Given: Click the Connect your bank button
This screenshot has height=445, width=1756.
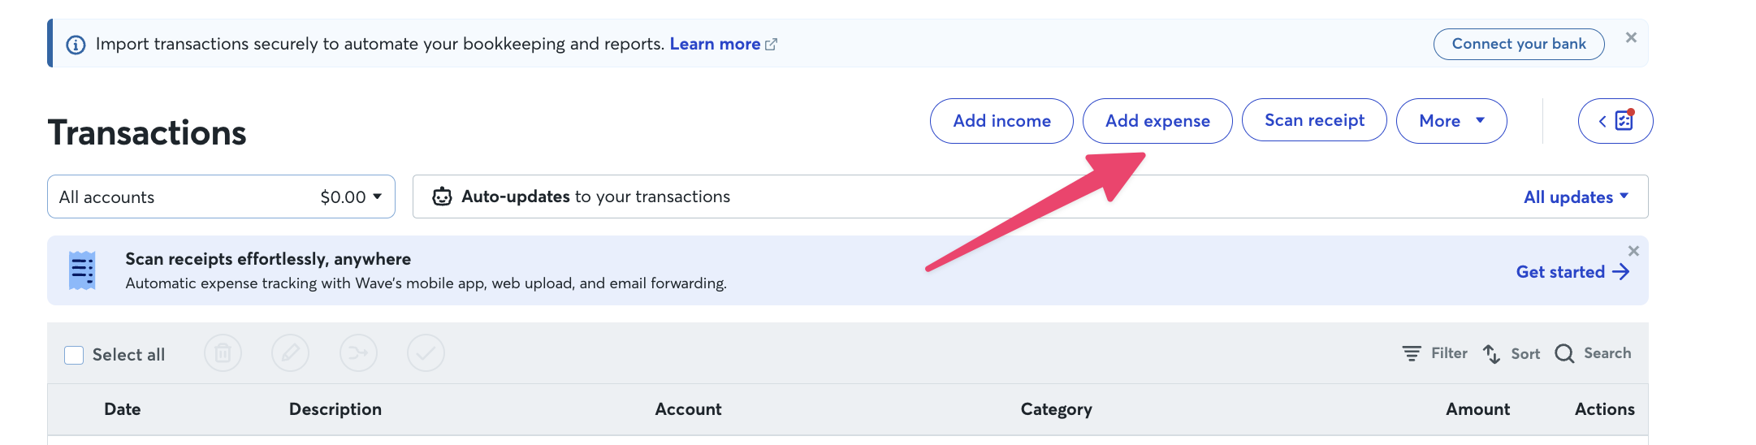Looking at the screenshot, I should pos(1519,44).
